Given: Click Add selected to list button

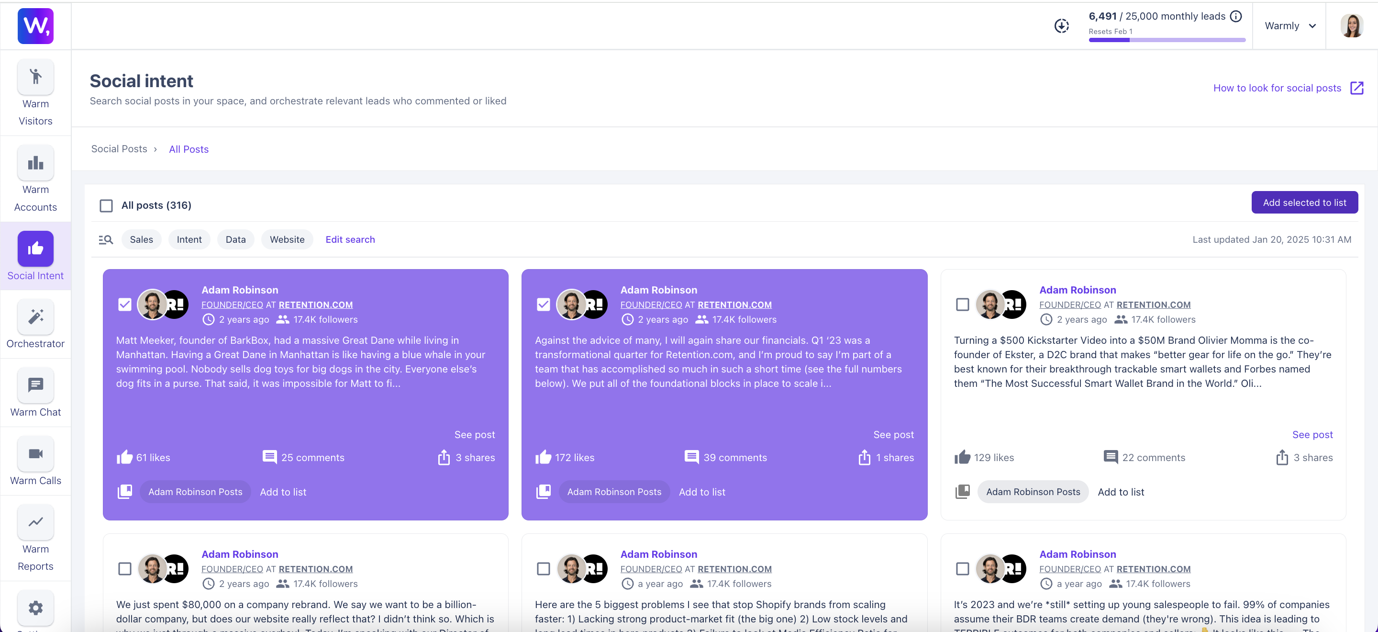Looking at the screenshot, I should [x=1305, y=202].
